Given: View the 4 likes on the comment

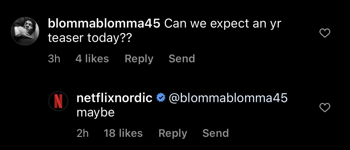Looking at the screenshot, I should 92,59.
